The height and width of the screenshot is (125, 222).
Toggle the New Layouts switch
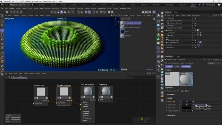pos(219,5)
